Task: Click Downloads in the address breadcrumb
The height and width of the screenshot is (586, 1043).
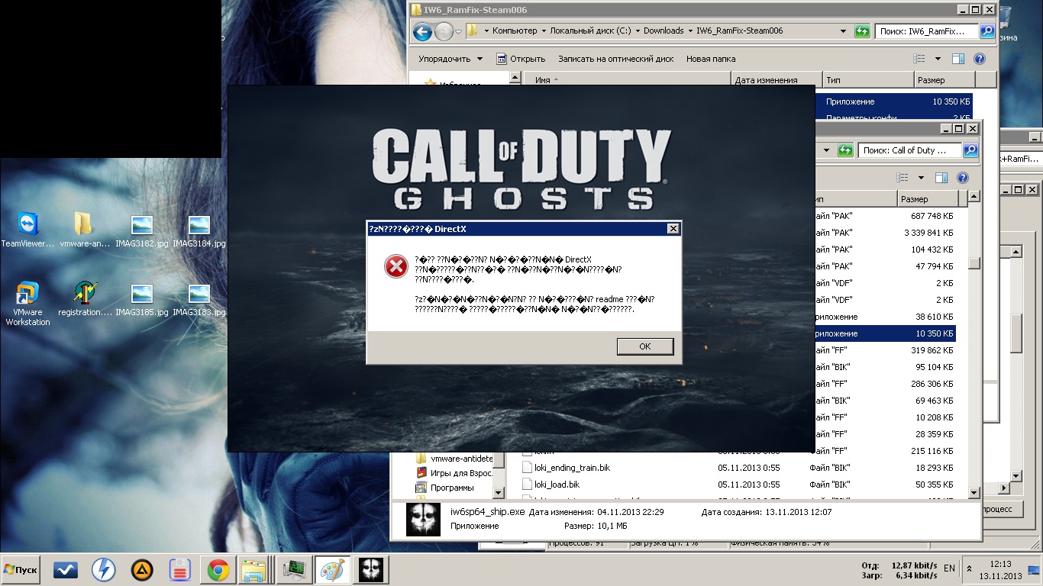Action: (x=664, y=31)
